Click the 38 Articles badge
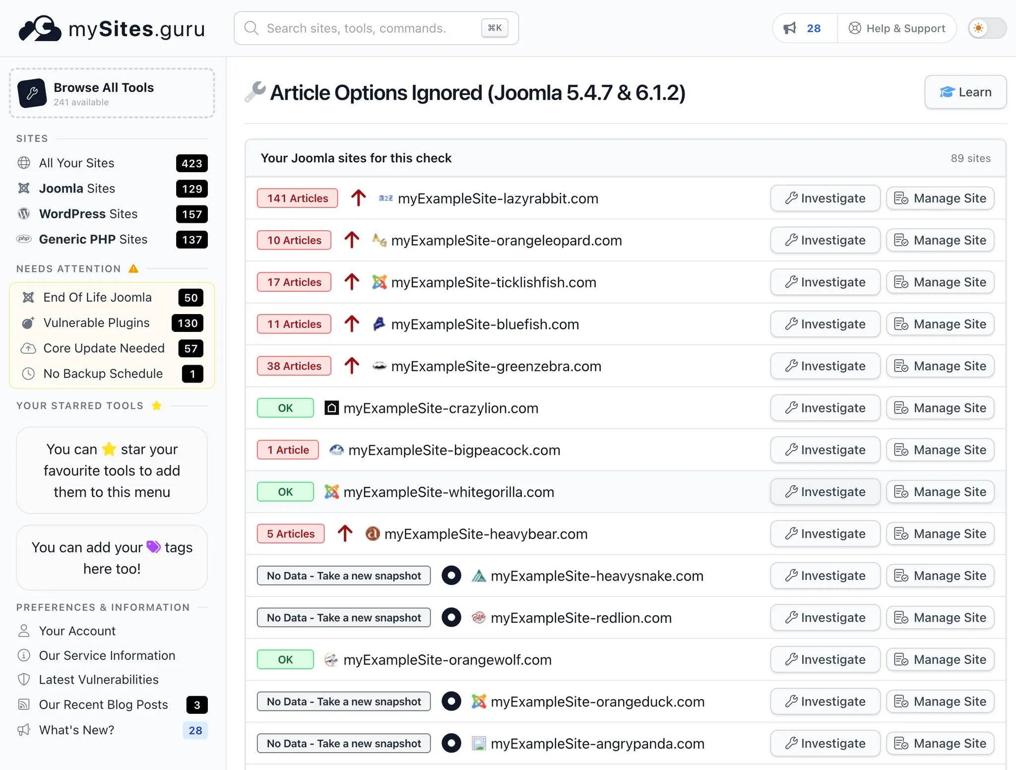1016x770 pixels. (x=294, y=366)
